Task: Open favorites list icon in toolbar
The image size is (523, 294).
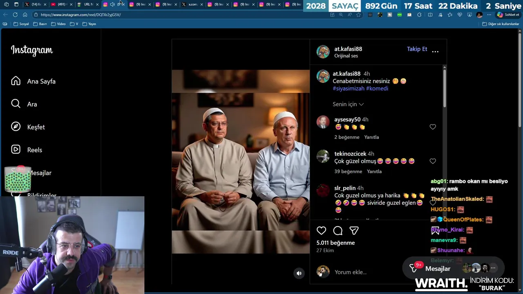Action: (450, 15)
